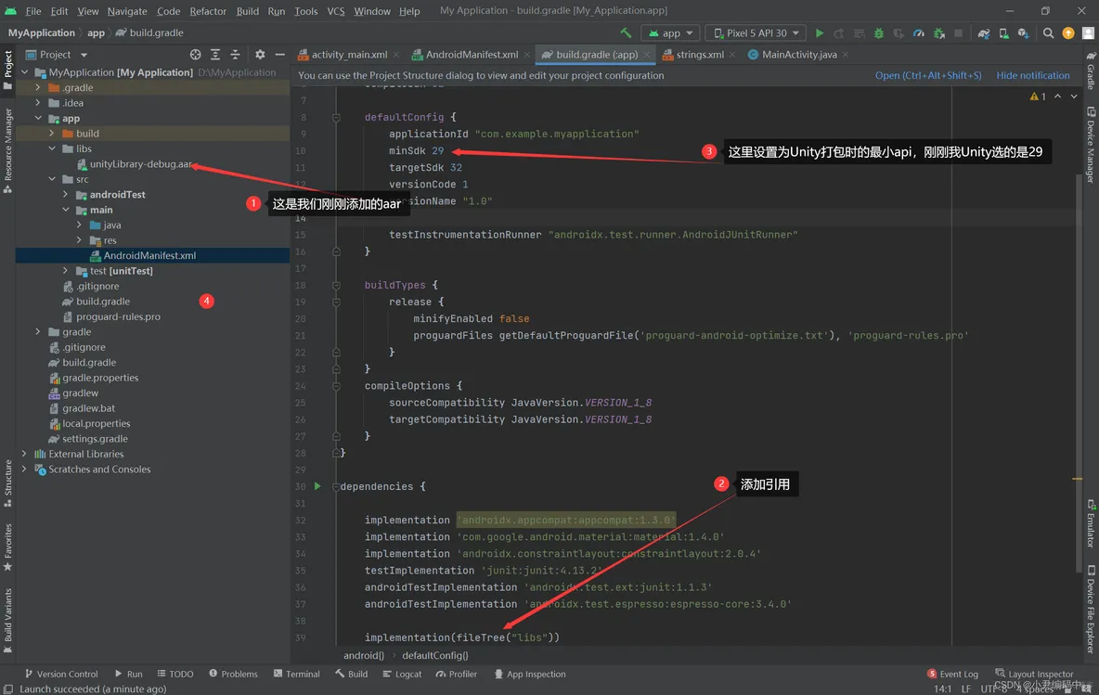The image size is (1099, 695).
Task: Open the Build menu
Action: 248,10
